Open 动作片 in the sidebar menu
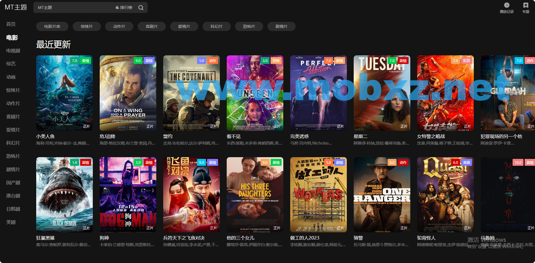The width and height of the screenshot is (535, 263). (13, 103)
